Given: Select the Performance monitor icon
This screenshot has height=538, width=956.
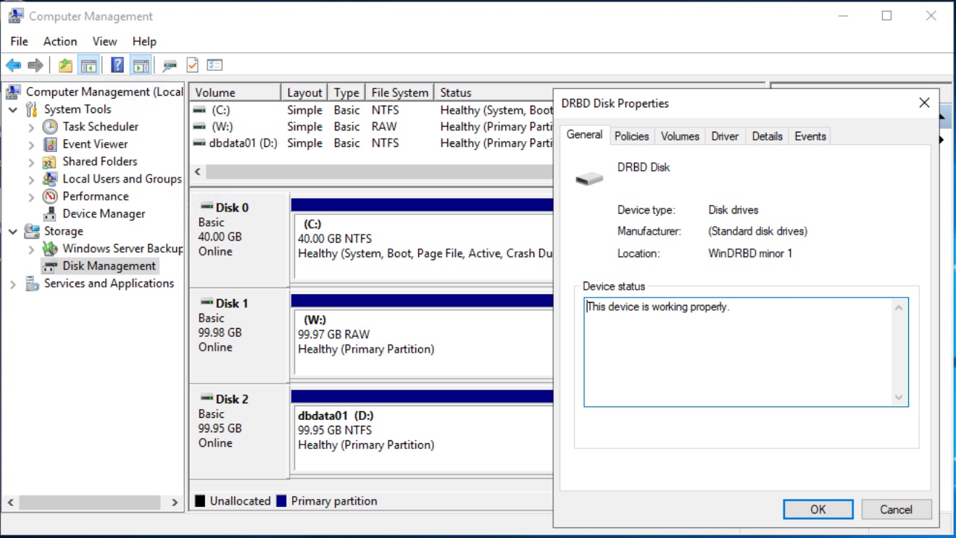Looking at the screenshot, I should 51,196.
